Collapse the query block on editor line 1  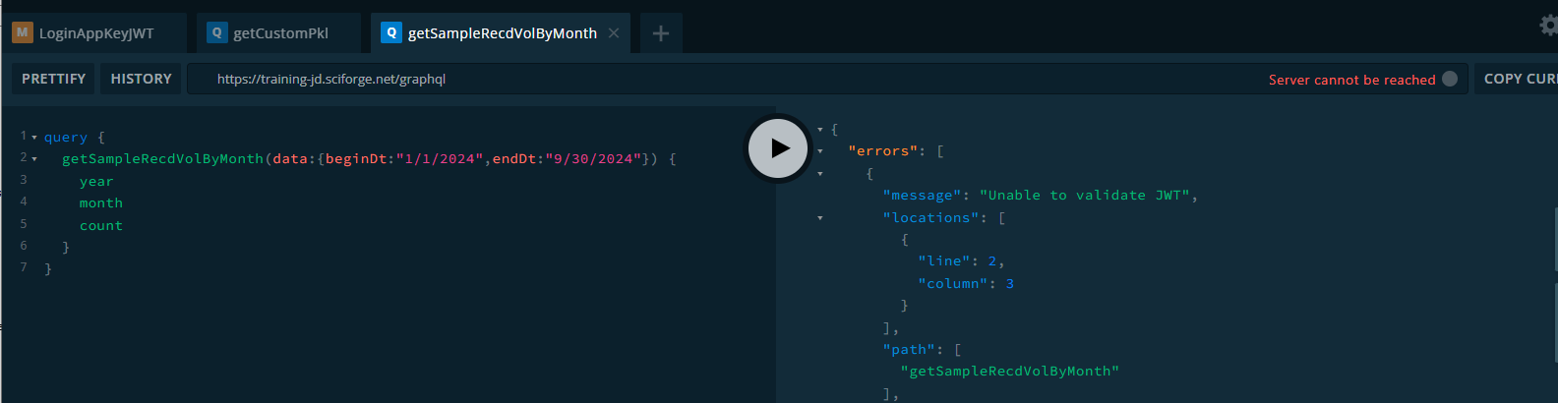[34, 138]
